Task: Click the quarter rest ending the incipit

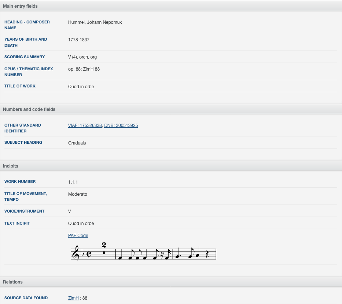Action: click(207, 254)
